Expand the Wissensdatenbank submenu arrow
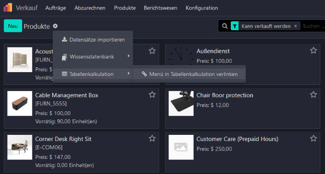325x174 pixels. click(129, 56)
